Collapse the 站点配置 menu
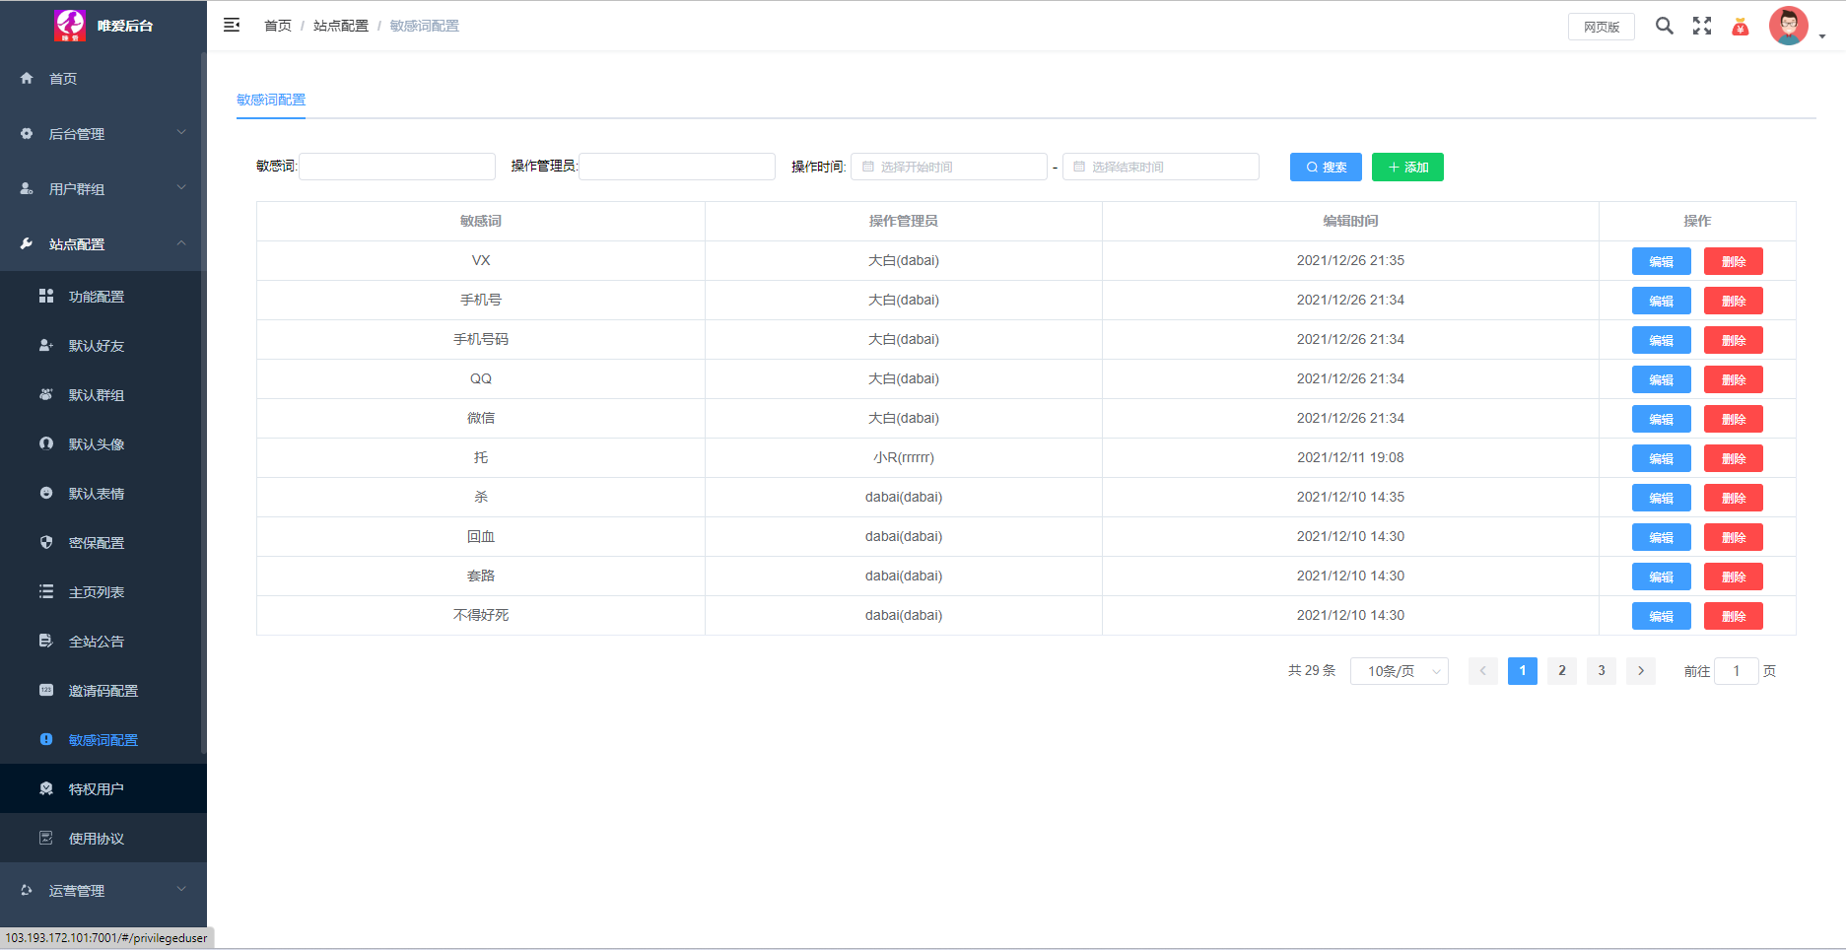The image size is (1846, 950). (x=103, y=244)
